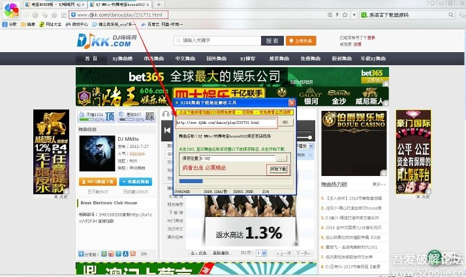Close the right 豪门国际 ad with 关闭

click(423, 197)
